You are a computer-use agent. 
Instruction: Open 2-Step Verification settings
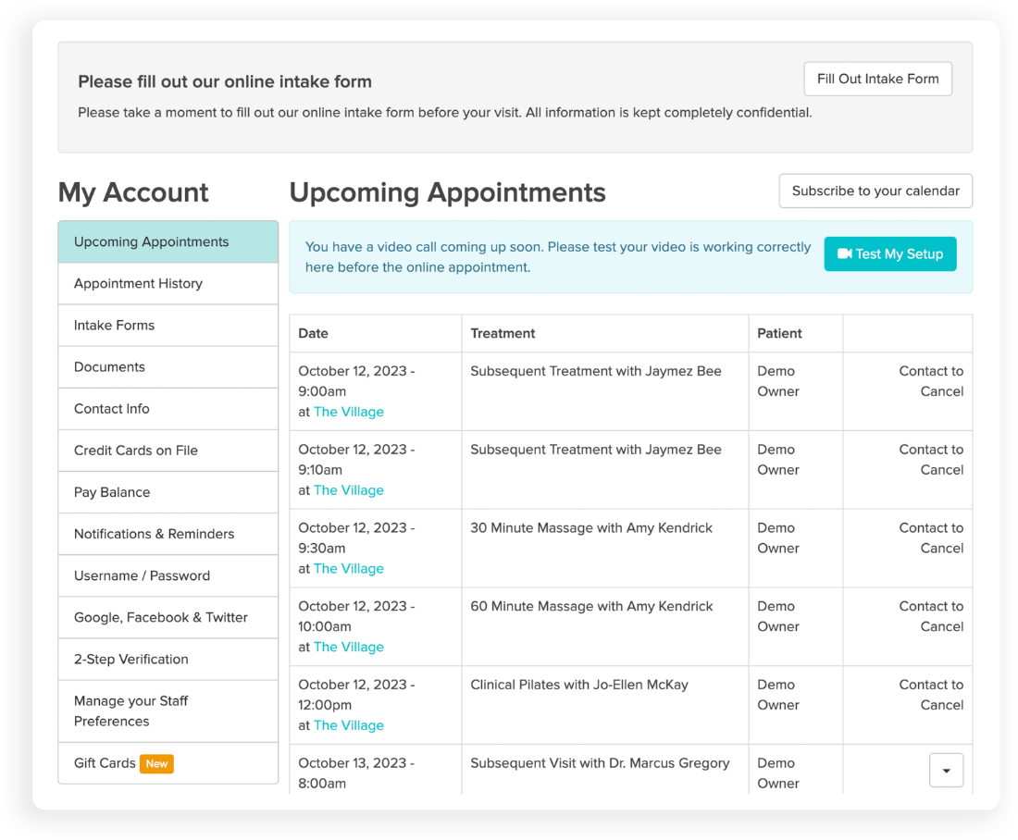coord(168,660)
